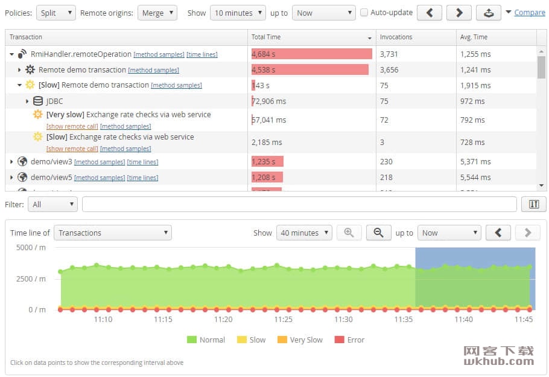Open method samples for [Slow] Remote demo transaction
The width and height of the screenshot is (549, 377).
[x=176, y=86]
